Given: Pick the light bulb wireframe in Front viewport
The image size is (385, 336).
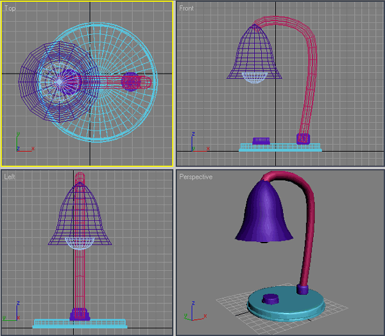Looking at the screenshot, I should (254, 77).
